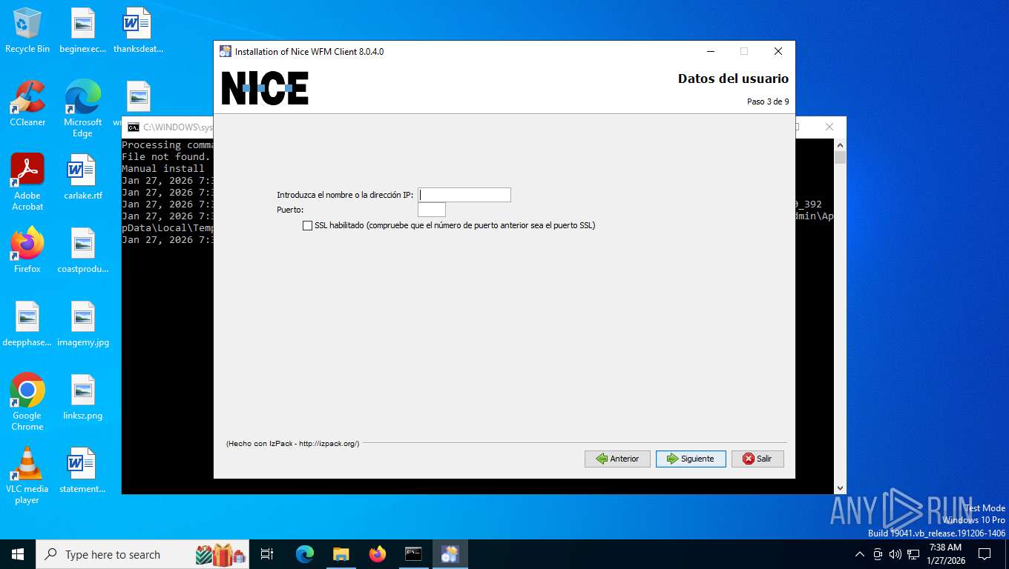Close the Command Prompt window
Image resolution: width=1009 pixels, height=569 pixels.
coord(829,127)
